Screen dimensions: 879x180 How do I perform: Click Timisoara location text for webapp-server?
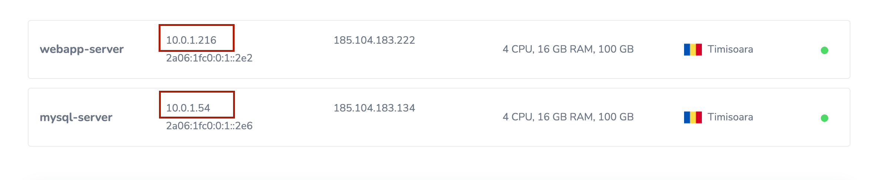pyautogui.click(x=730, y=49)
